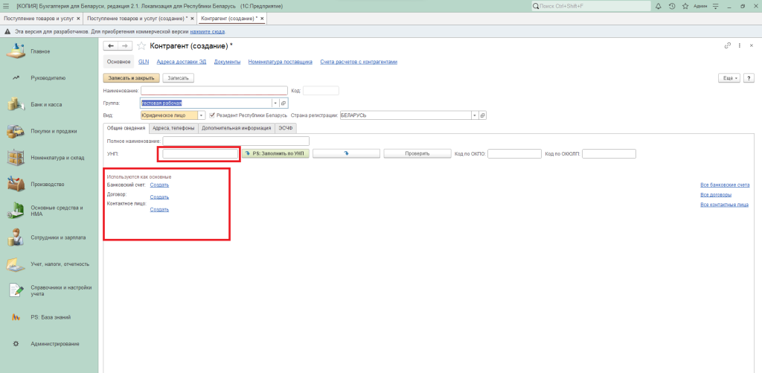
Task: Click the question mark help button
Action: 749,77
